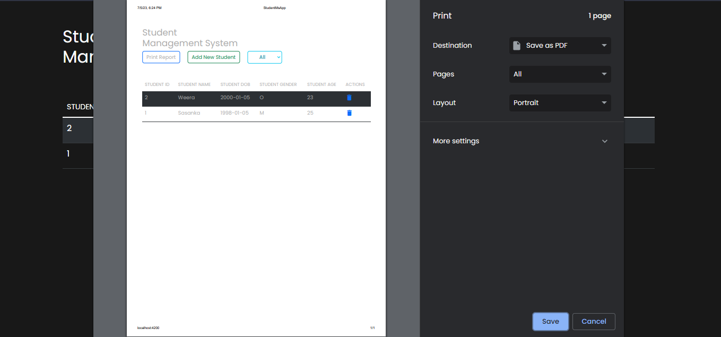Click the Layout label

tap(444, 103)
